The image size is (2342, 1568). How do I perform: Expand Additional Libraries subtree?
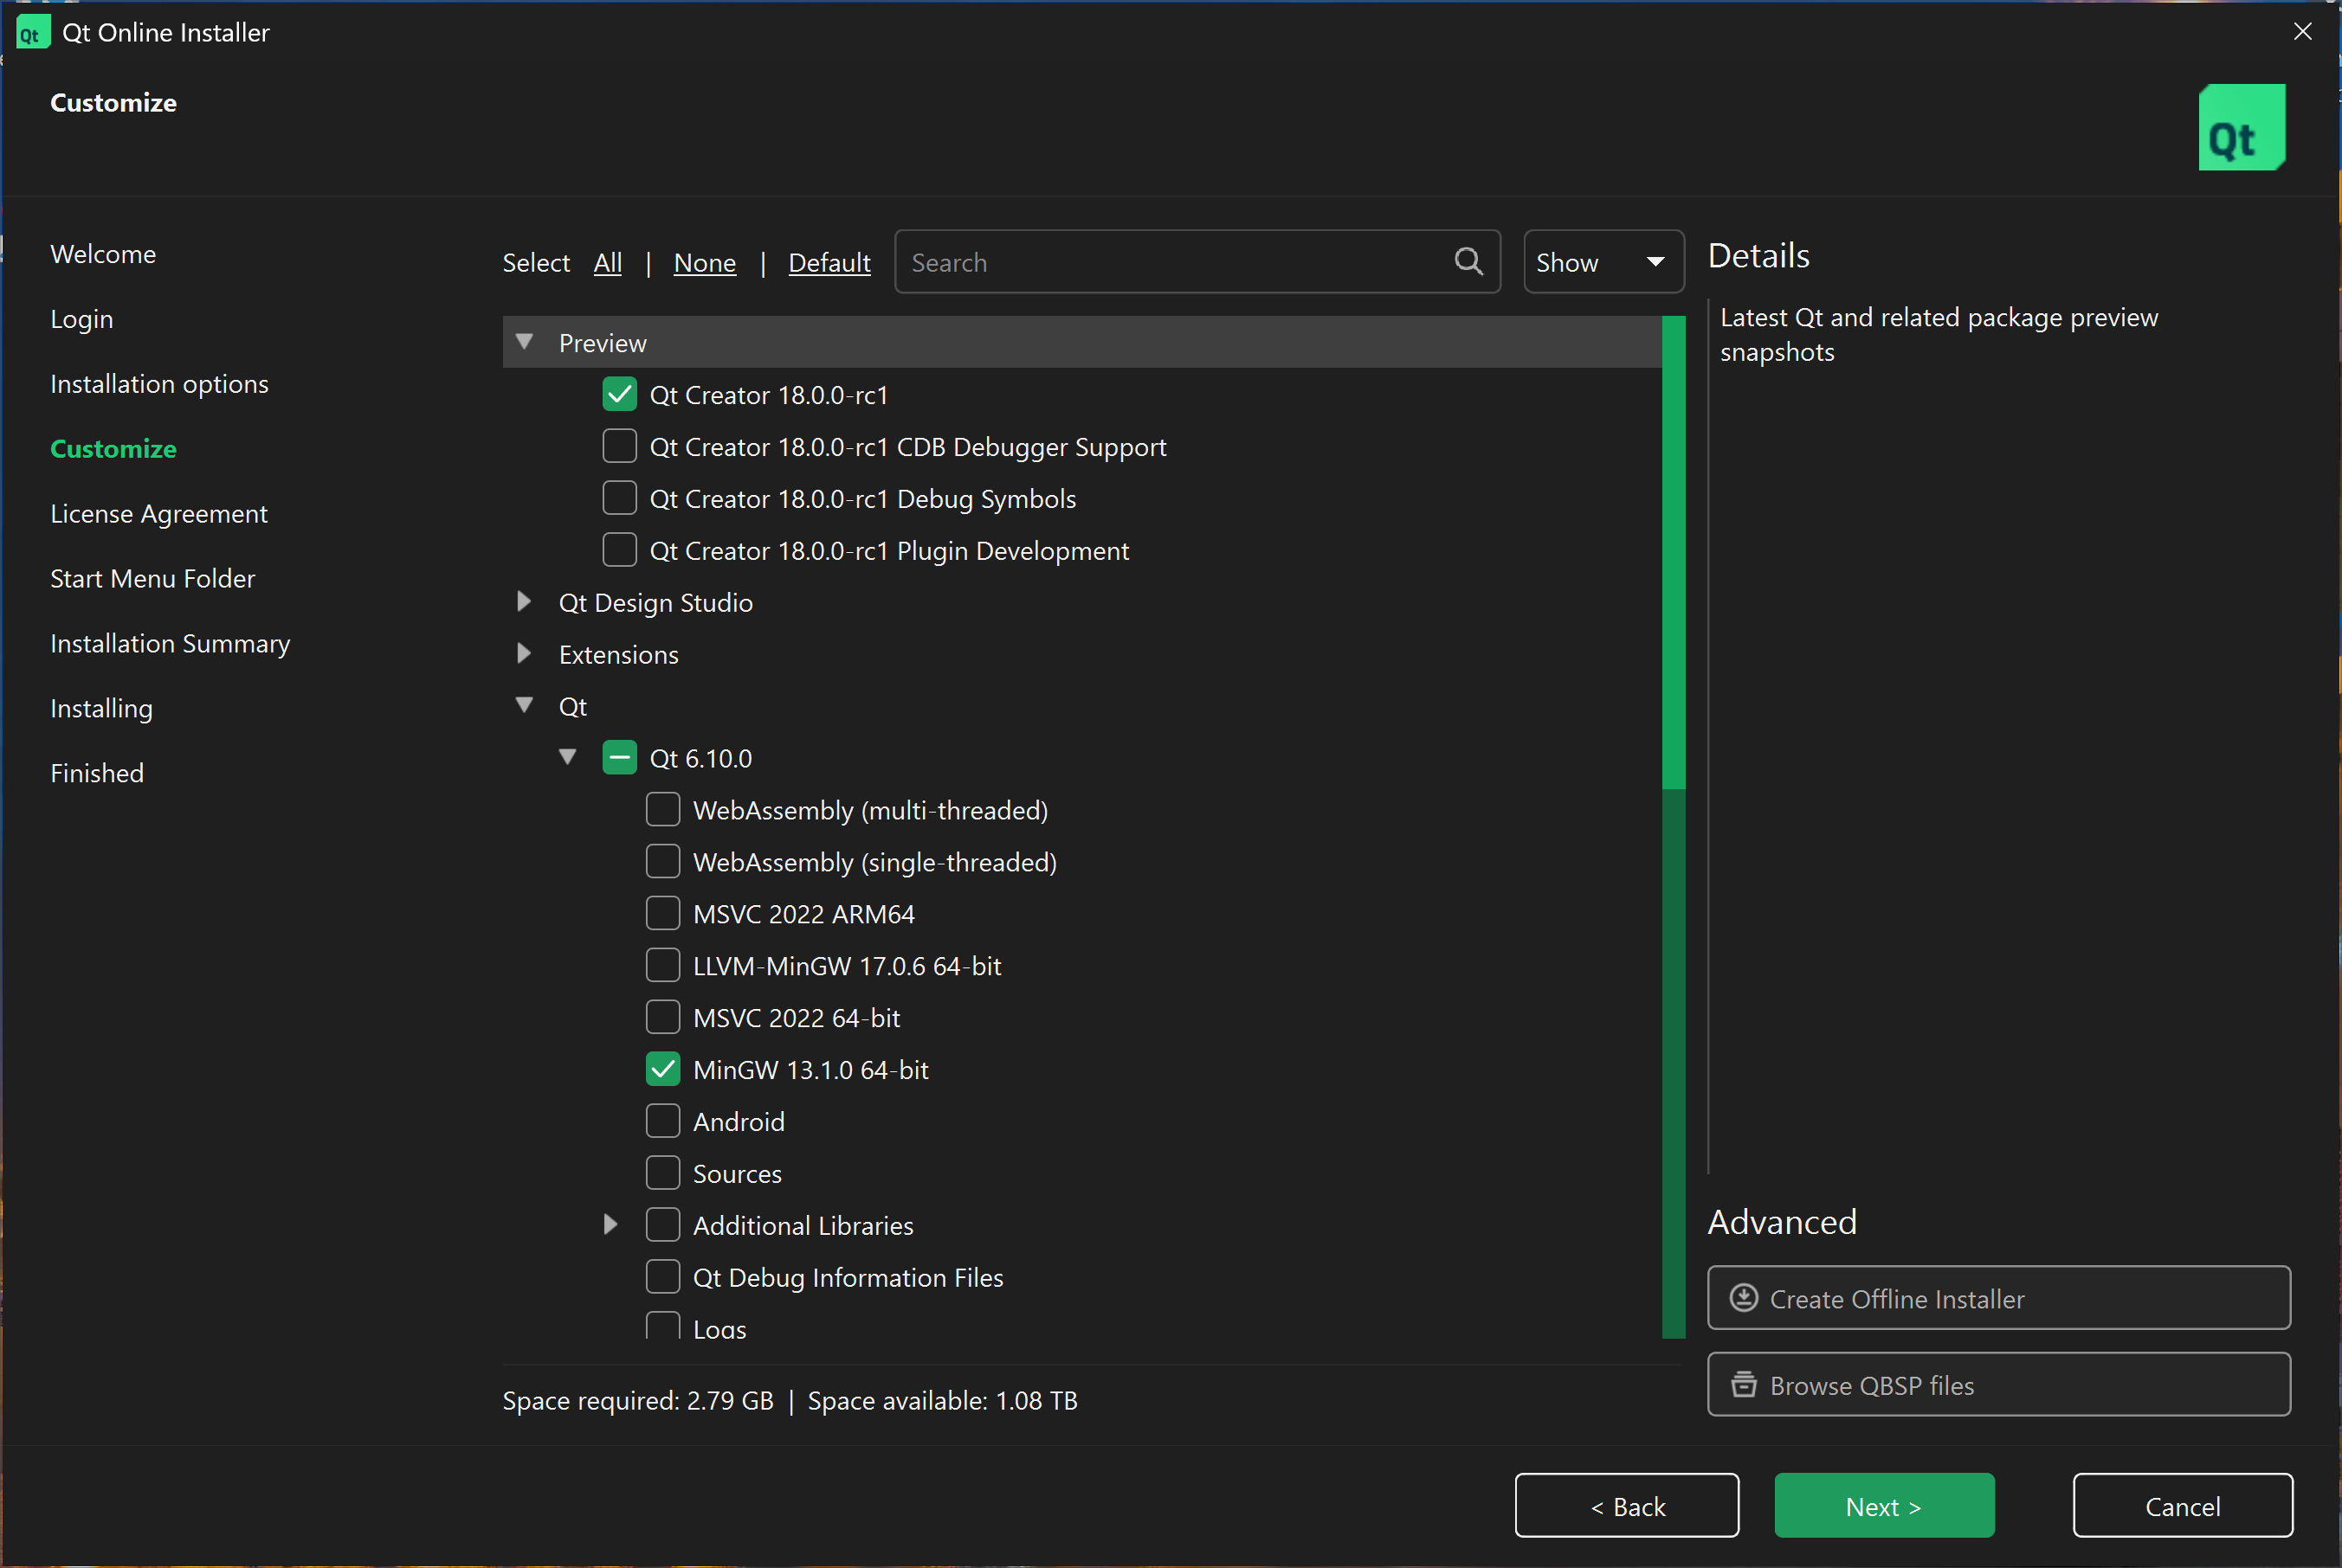point(610,1224)
